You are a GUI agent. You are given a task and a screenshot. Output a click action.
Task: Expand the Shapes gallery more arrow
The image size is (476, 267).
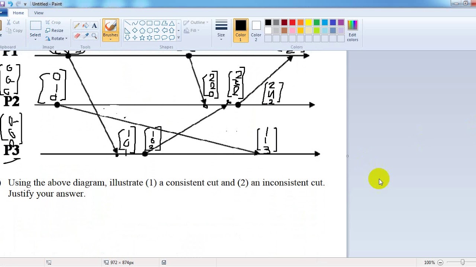pyautogui.click(x=178, y=37)
